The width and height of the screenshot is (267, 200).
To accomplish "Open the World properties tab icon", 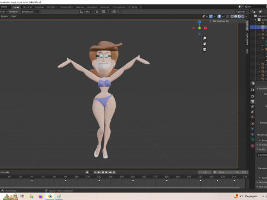I will pyautogui.click(x=253, y=117).
